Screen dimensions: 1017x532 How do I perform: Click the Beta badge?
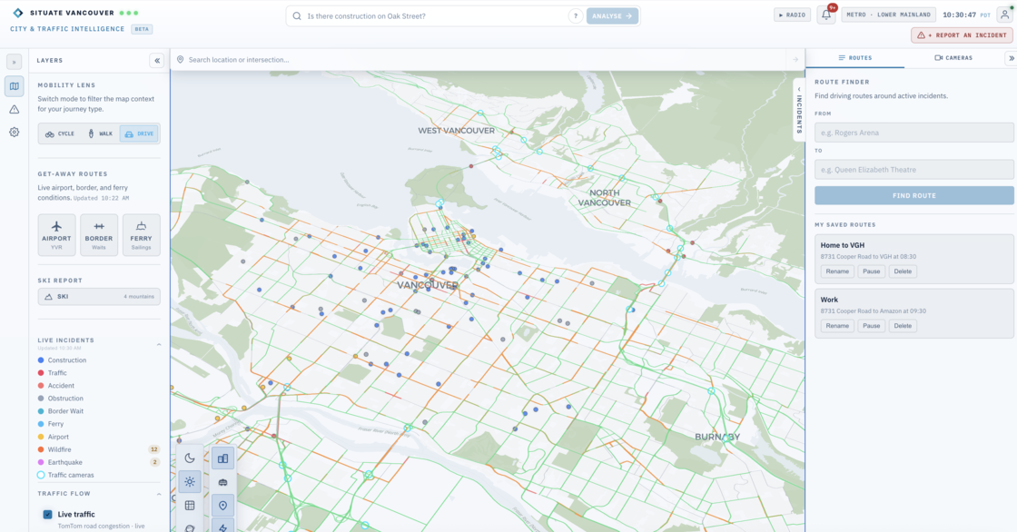click(x=142, y=29)
